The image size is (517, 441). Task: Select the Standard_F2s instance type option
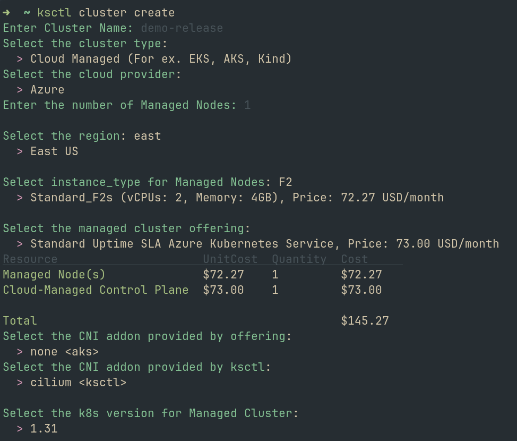(237, 197)
